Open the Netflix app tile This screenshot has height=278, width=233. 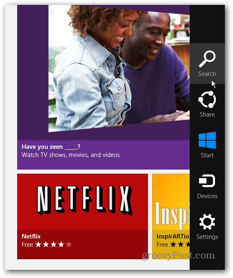(83, 216)
